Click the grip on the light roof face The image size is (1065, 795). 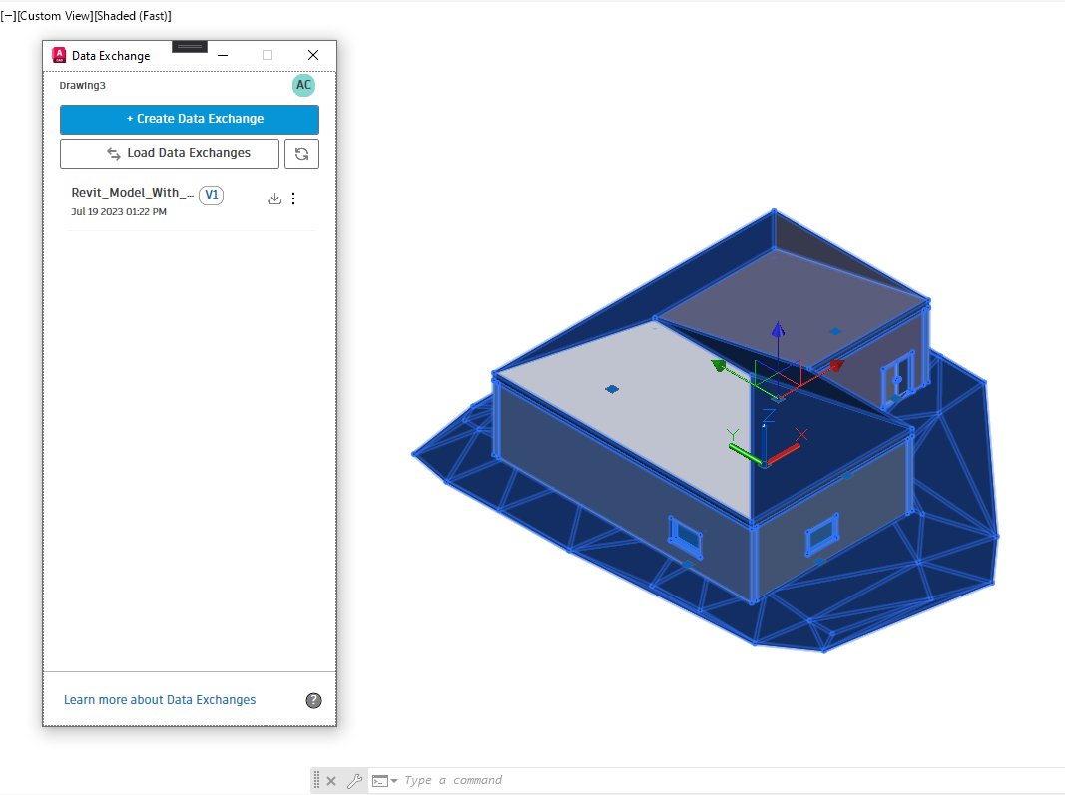tap(612, 389)
